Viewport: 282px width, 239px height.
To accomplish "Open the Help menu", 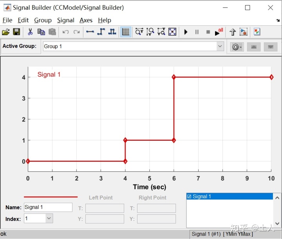I will (x=105, y=20).
